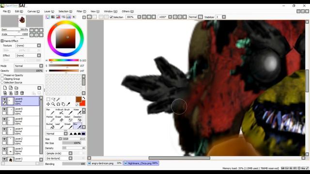This screenshot has height=174, width=310.
Task: Select the Marker tool
Action: (x=50, y=119)
